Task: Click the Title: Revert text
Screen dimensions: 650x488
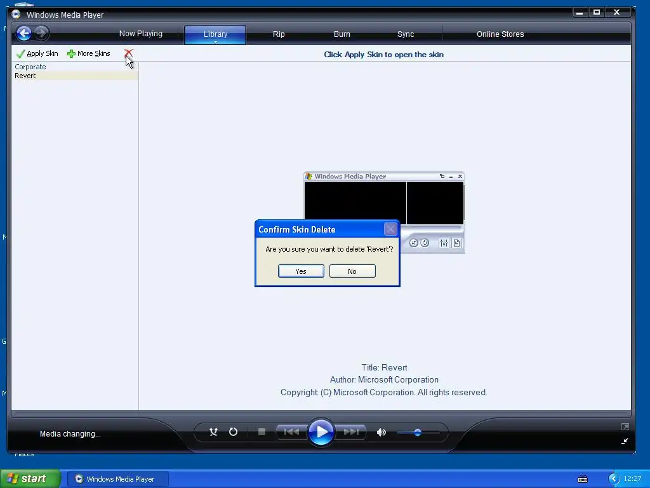Action: [x=384, y=367]
